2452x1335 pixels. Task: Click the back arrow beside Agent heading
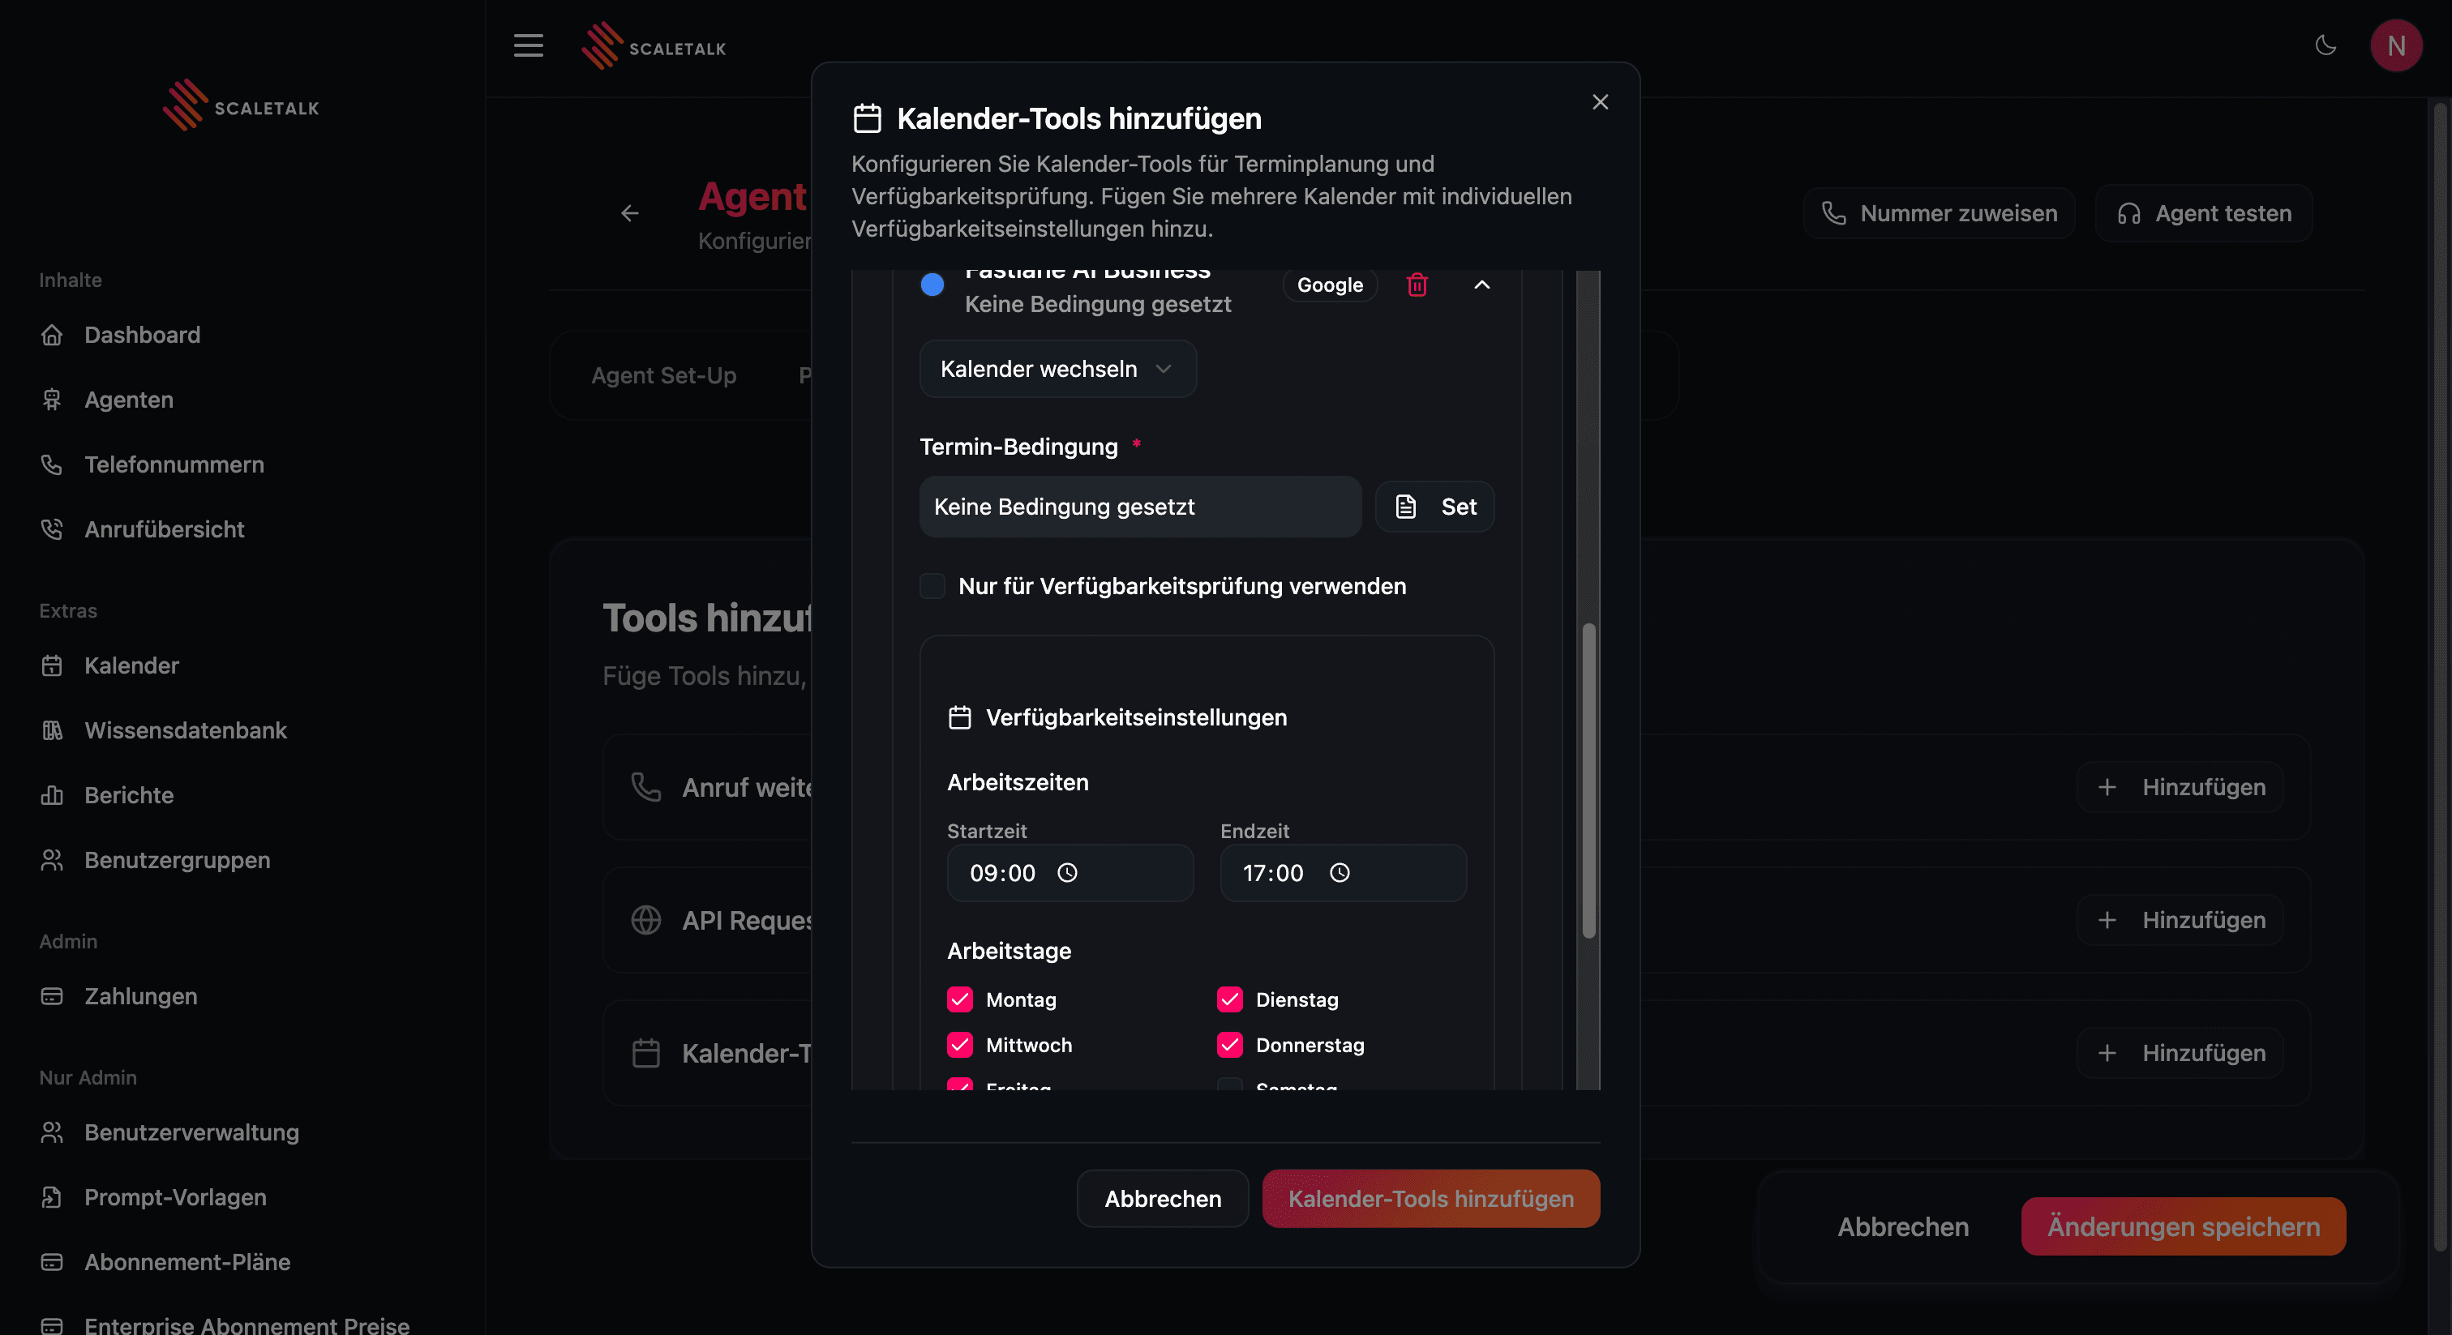click(x=629, y=213)
